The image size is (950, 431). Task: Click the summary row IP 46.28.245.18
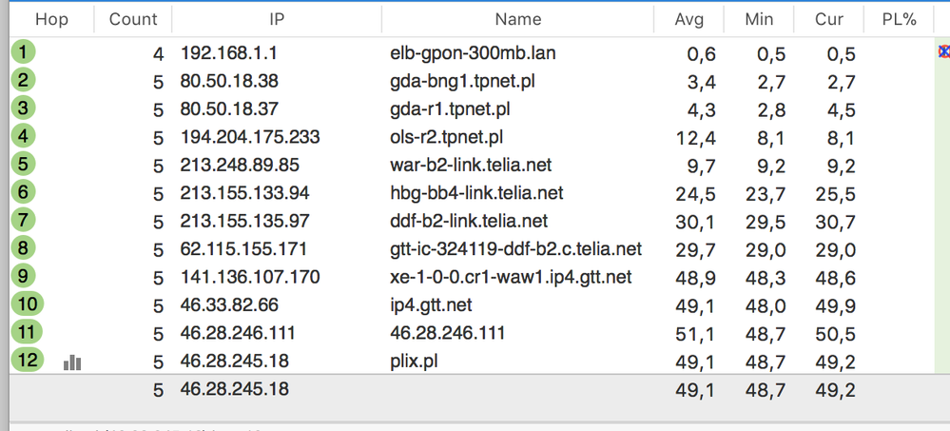pos(234,389)
